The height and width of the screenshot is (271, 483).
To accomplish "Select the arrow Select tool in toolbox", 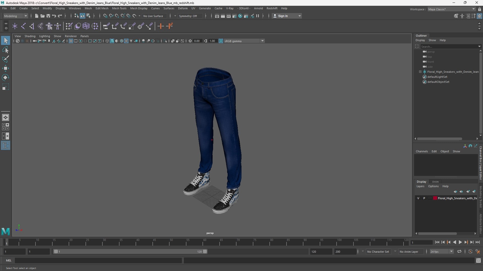I will pyautogui.click(x=6, y=40).
